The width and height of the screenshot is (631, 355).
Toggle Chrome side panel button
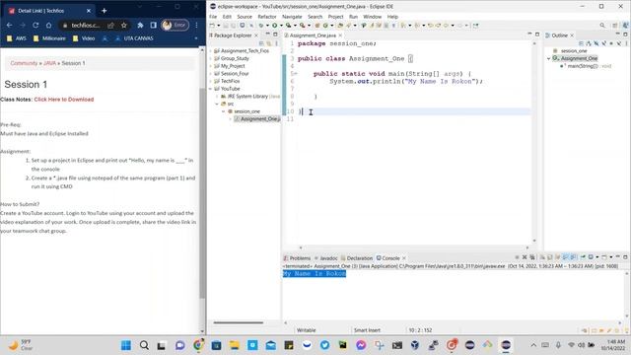click(x=154, y=25)
